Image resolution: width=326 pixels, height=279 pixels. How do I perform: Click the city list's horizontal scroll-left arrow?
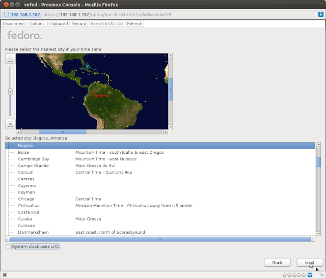pyautogui.click(x=8, y=239)
